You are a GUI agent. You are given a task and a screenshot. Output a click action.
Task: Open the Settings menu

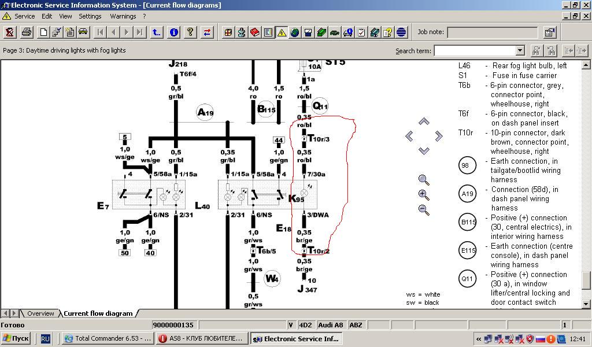coord(90,16)
